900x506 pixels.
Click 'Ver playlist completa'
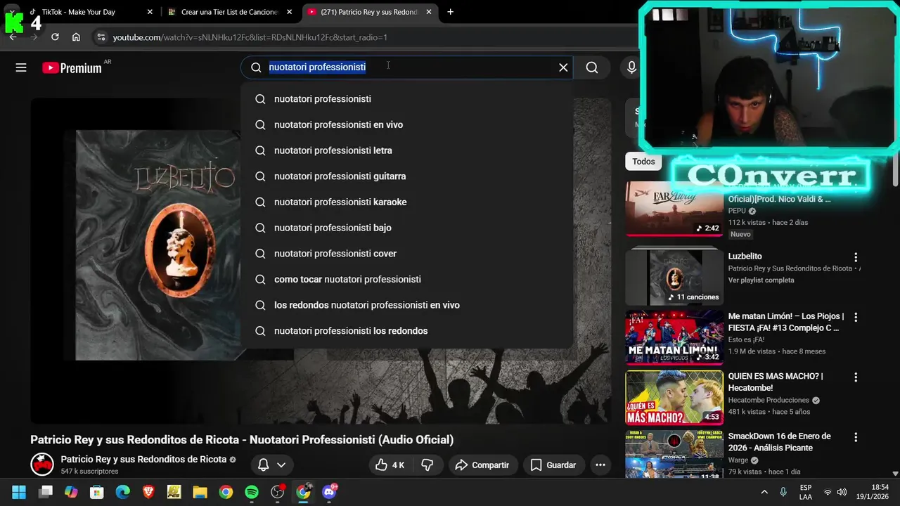(x=761, y=280)
